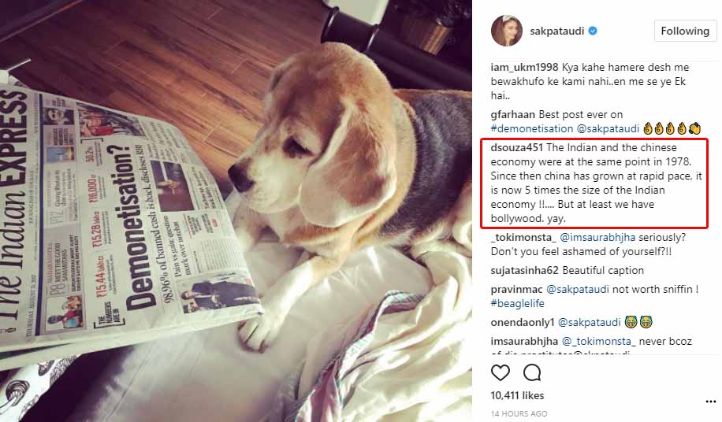Select the 14 HOURS AGO timestamp
Image resolution: width=722 pixels, height=422 pixels.
click(519, 413)
